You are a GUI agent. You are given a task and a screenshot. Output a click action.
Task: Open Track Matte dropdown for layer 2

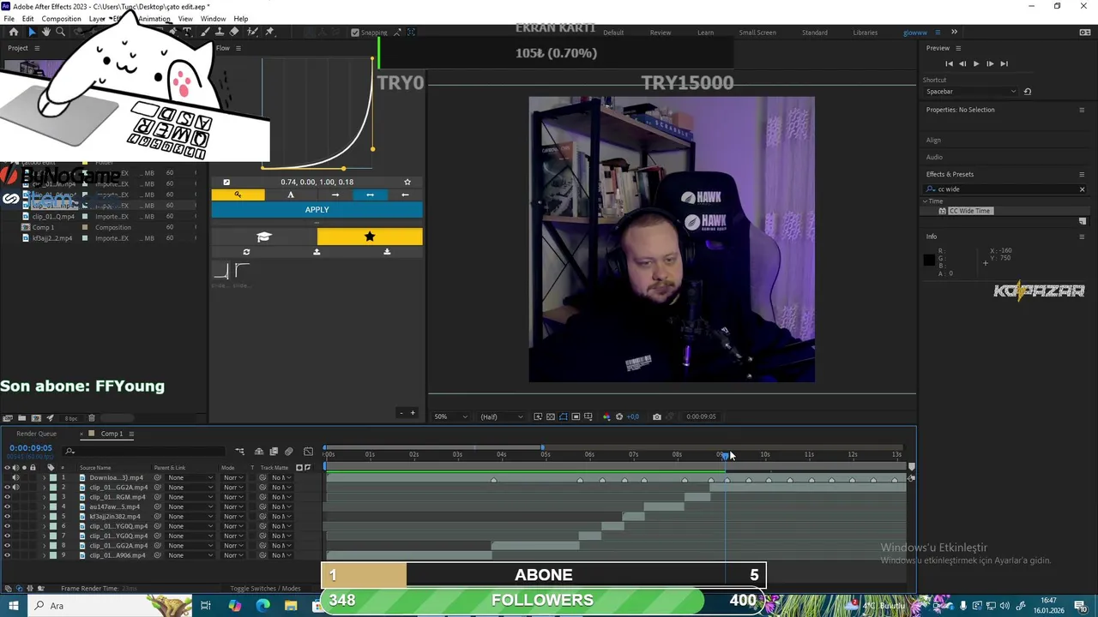click(282, 488)
